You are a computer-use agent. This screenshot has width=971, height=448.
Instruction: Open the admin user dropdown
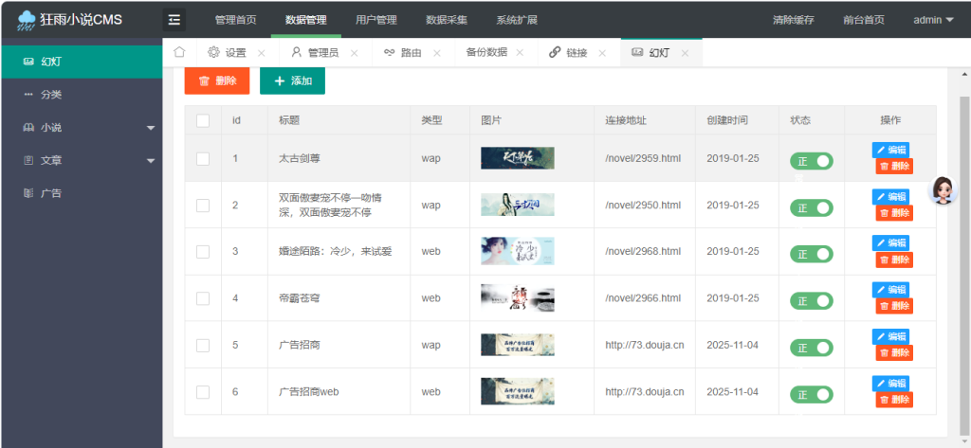coord(934,20)
